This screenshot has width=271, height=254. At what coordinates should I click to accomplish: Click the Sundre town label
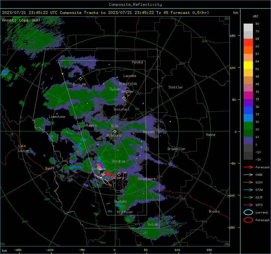(x=91, y=125)
